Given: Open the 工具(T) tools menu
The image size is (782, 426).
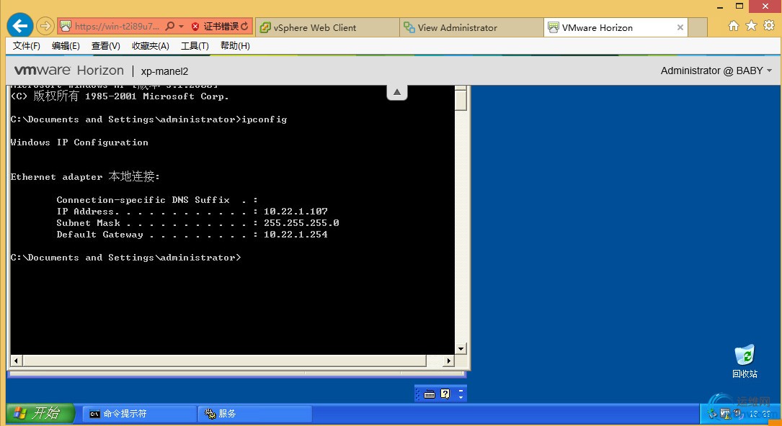Looking at the screenshot, I should click(195, 46).
